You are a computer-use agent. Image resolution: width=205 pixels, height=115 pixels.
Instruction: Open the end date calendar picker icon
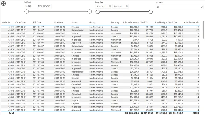tap(127, 6)
